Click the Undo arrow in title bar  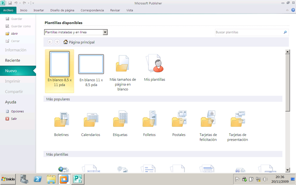(16, 3)
